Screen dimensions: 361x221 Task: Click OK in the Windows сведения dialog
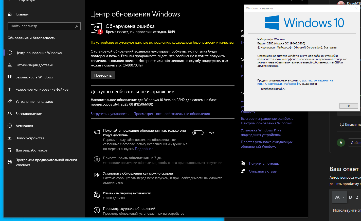point(349,106)
